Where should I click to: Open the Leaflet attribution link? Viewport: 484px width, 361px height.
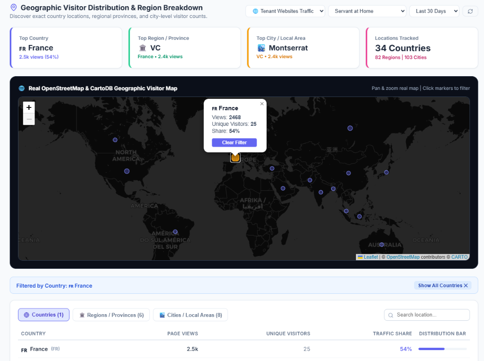click(371, 257)
